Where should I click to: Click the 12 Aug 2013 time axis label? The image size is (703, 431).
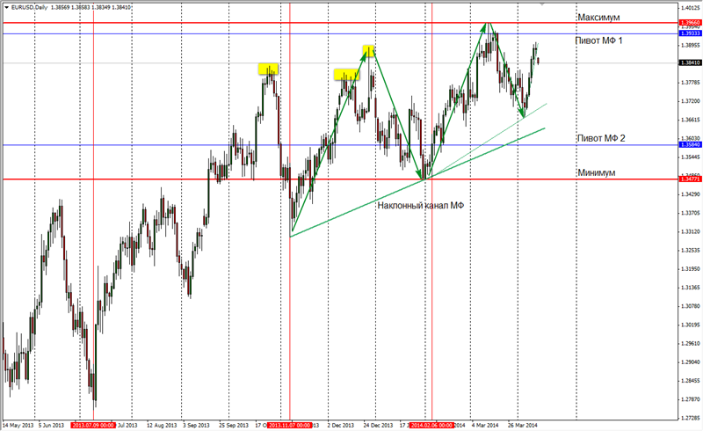pos(162,425)
